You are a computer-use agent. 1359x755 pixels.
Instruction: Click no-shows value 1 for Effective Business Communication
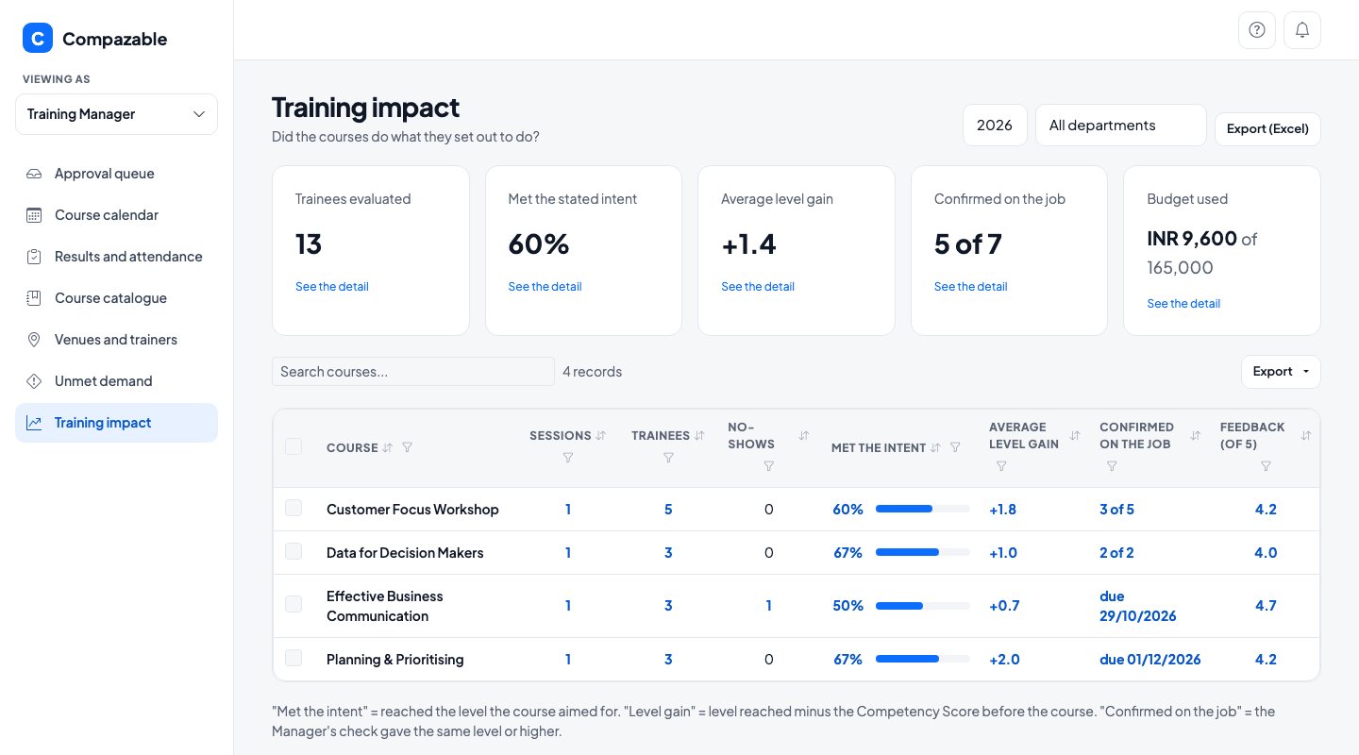[x=768, y=606]
